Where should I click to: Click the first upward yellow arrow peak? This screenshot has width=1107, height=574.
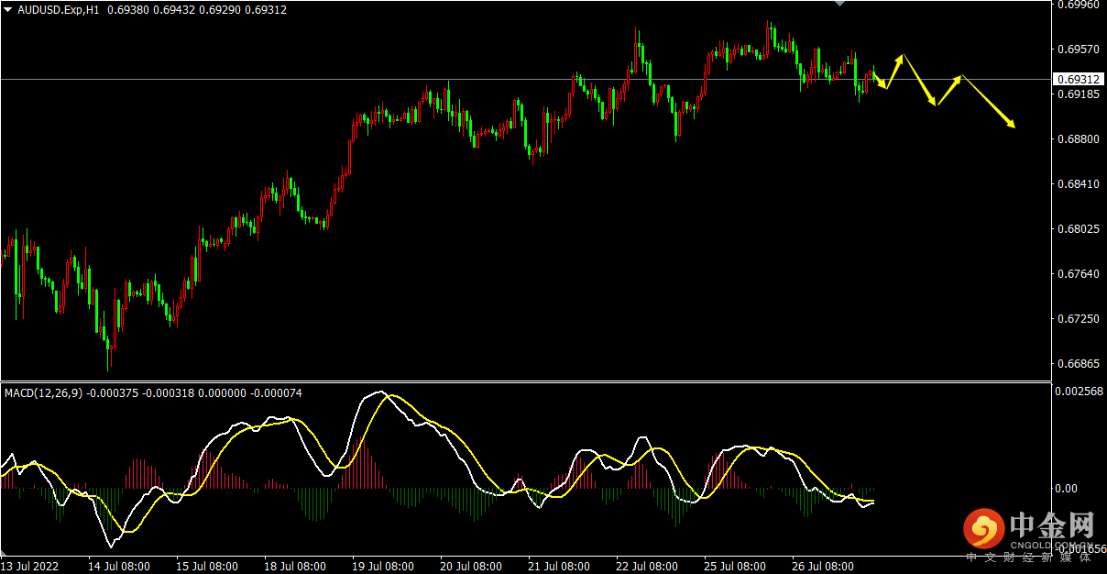point(903,56)
